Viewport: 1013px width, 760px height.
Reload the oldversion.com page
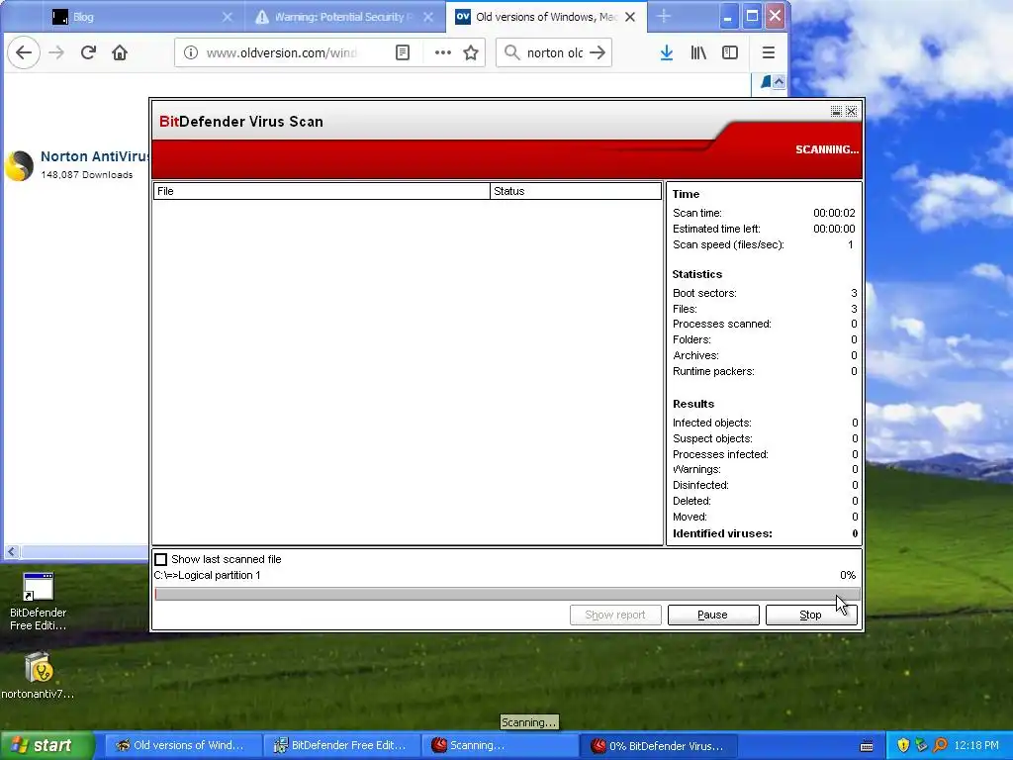[x=88, y=53]
